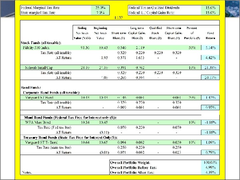Click 'Tax Rate (Fed tax free)' row label
The height and width of the screenshot is (180, 240).
tap(54, 127)
